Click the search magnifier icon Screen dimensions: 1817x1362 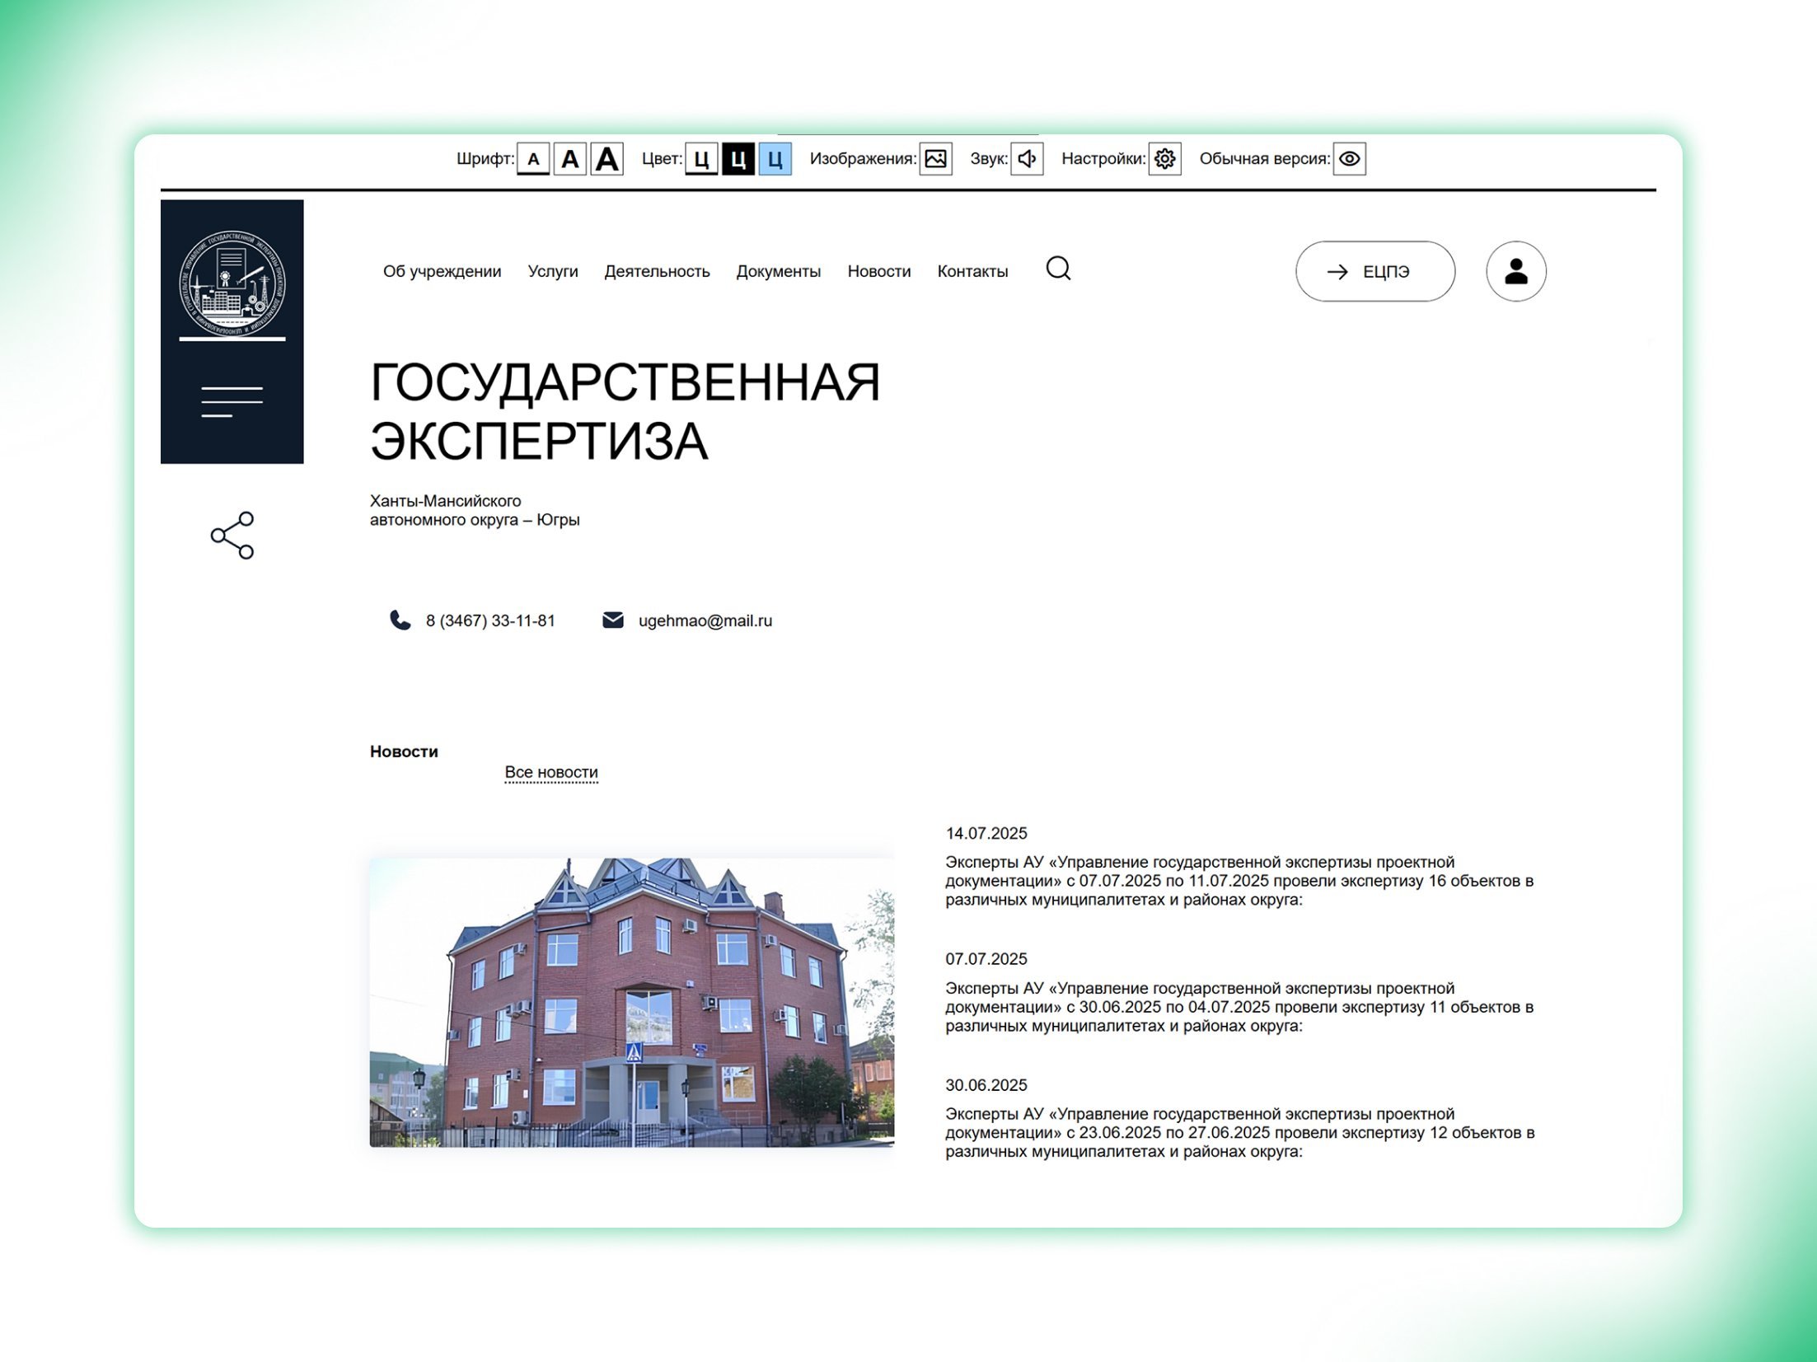point(1058,269)
